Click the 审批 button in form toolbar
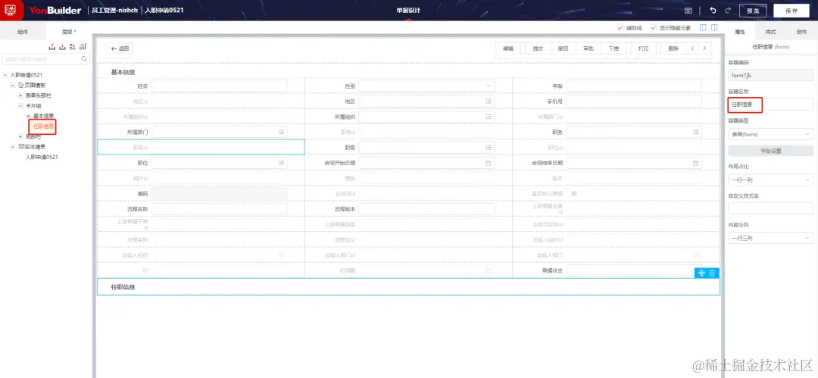The image size is (818, 378). click(589, 48)
